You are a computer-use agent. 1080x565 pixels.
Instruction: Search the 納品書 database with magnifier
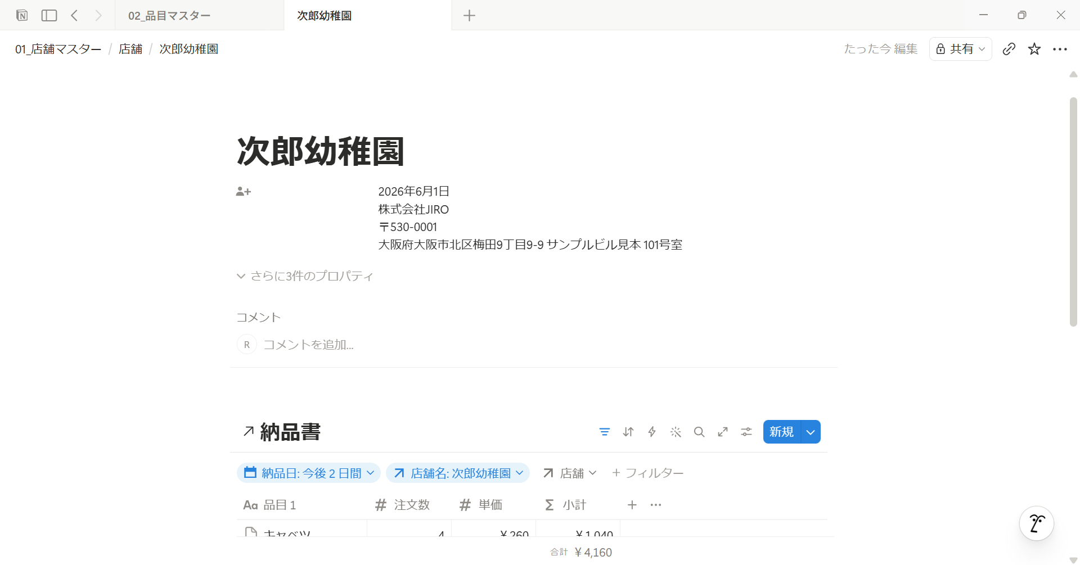(699, 432)
